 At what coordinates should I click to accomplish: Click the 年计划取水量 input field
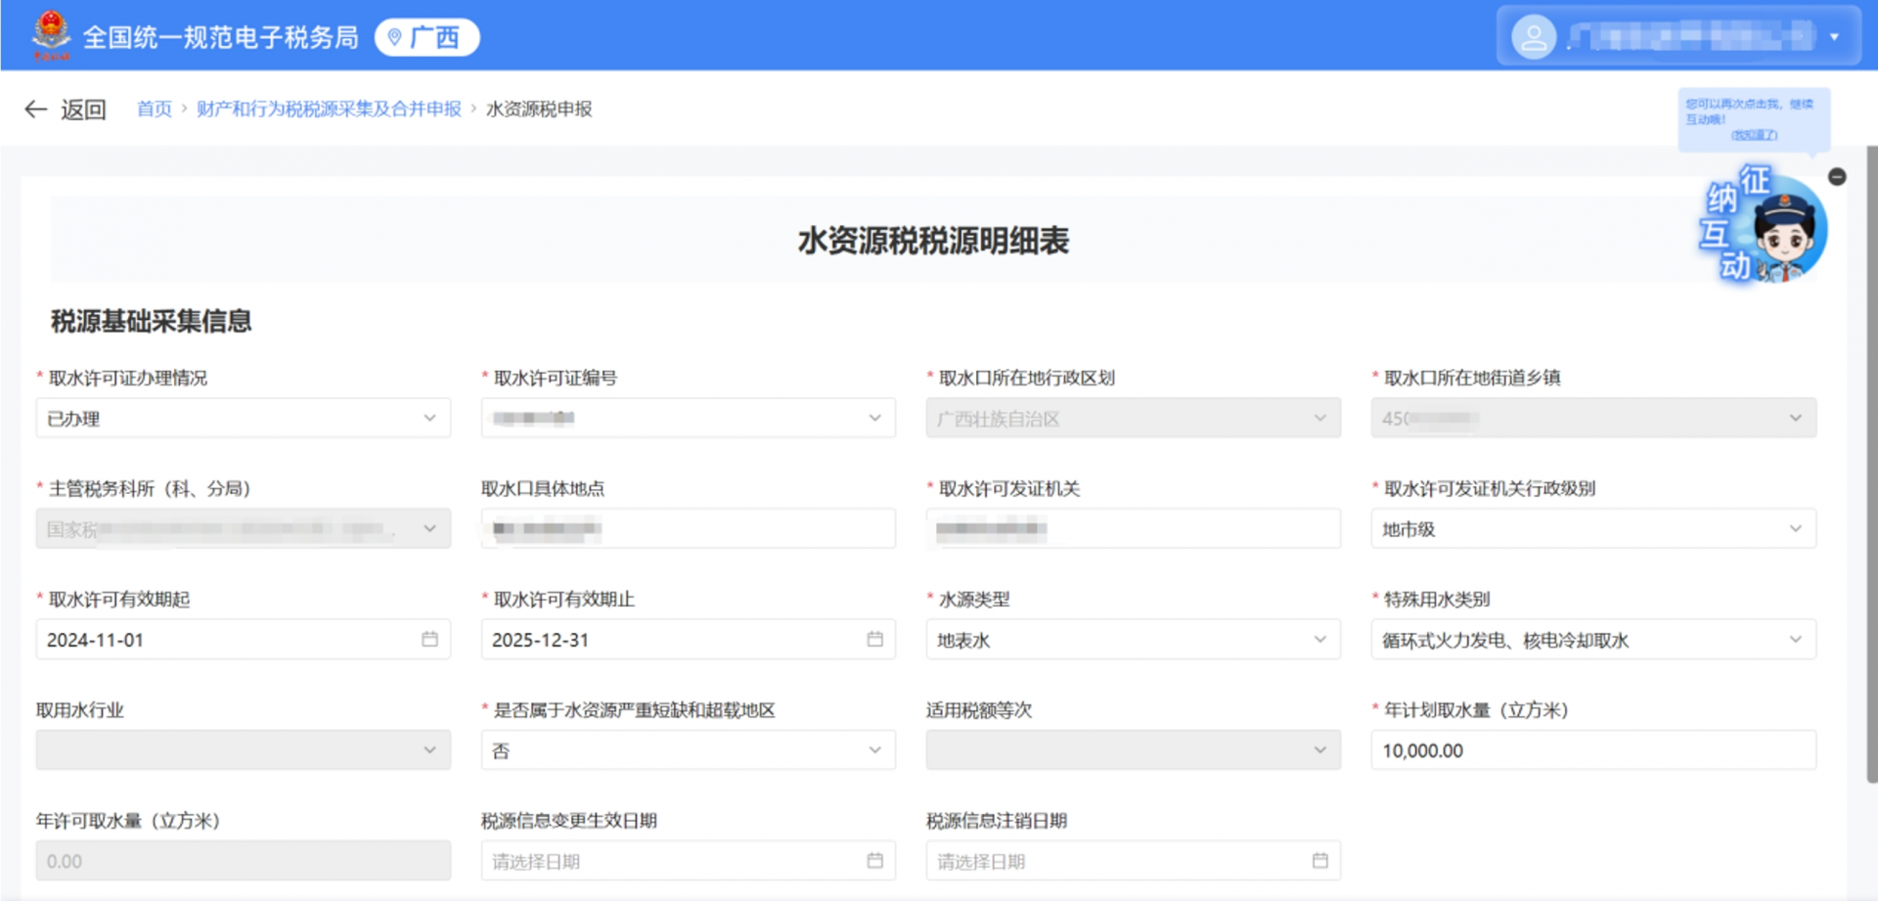coord(1592,750)
